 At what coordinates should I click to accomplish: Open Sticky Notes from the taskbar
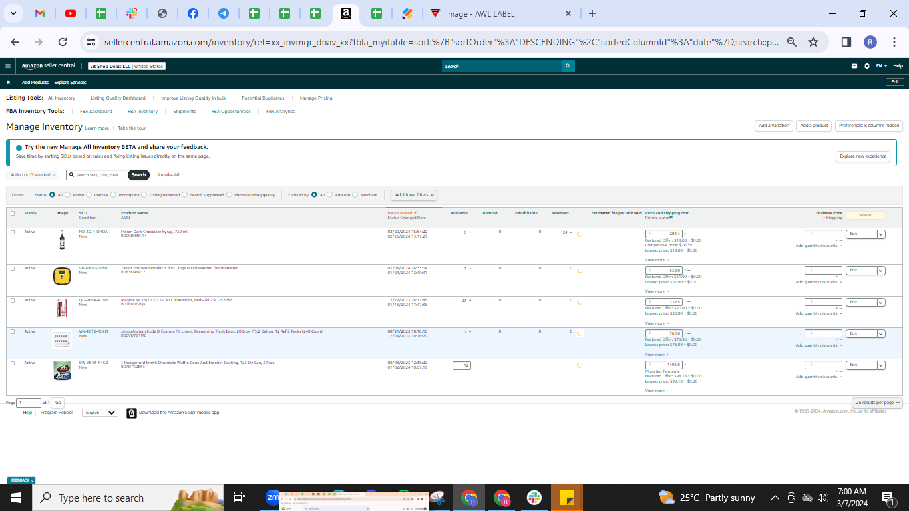[x=567, y=498]
